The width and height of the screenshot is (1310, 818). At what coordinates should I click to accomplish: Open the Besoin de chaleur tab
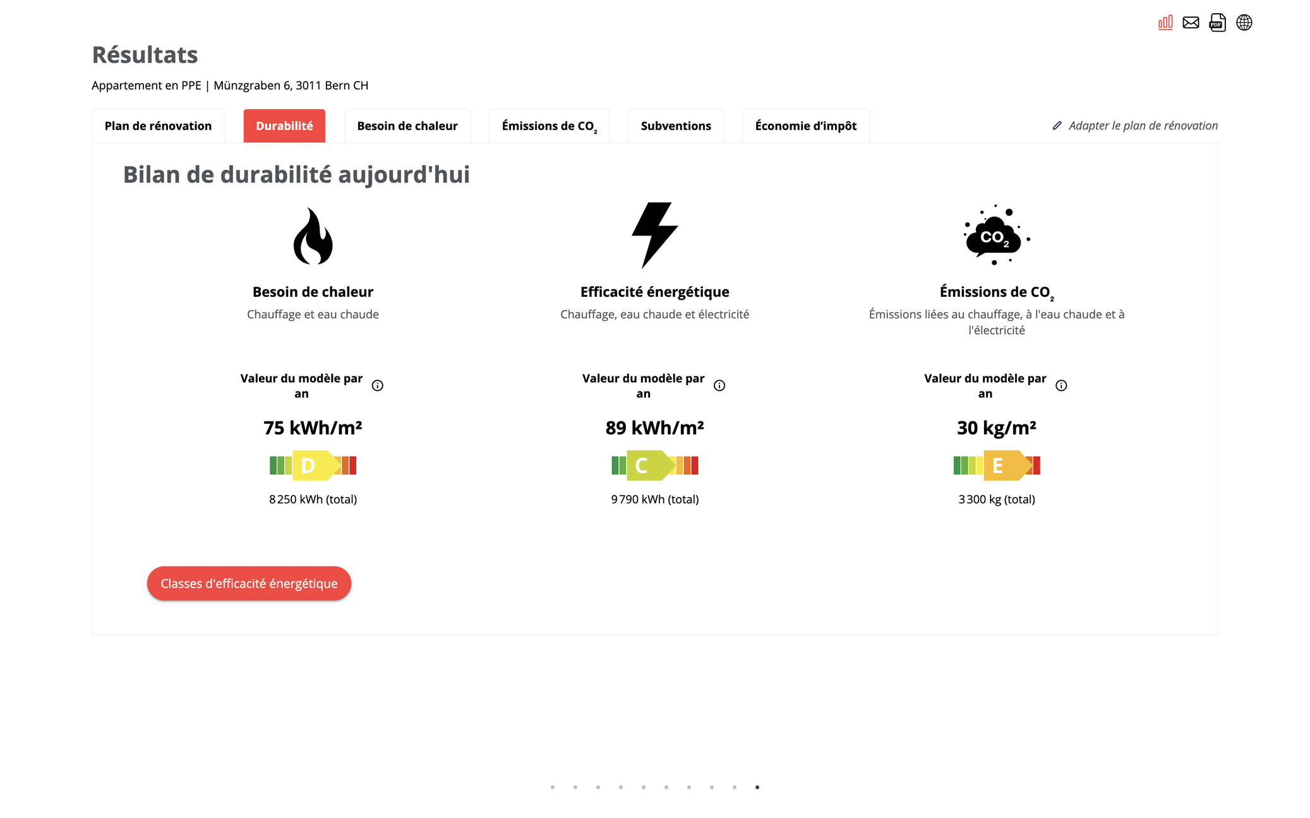(x=407, y=126)
